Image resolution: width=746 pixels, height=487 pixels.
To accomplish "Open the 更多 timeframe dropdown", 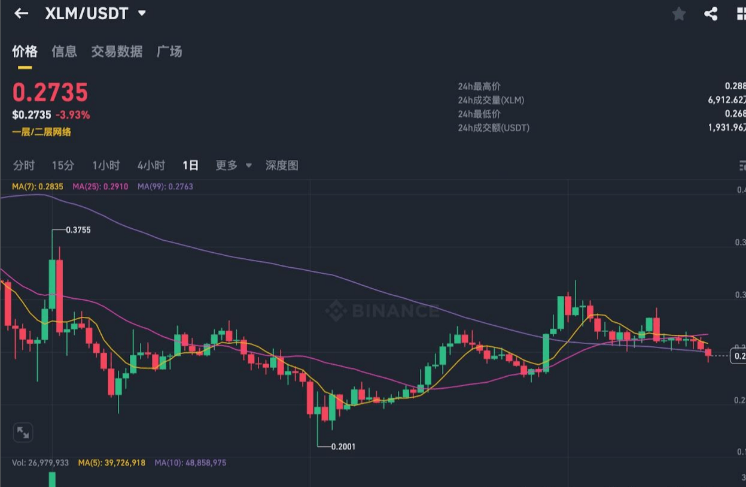I will point(233,165).
